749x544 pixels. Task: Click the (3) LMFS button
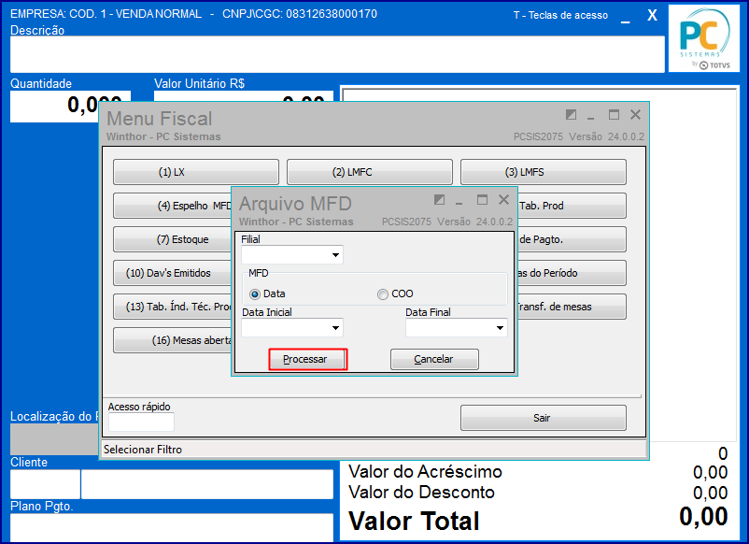[544, 172]
